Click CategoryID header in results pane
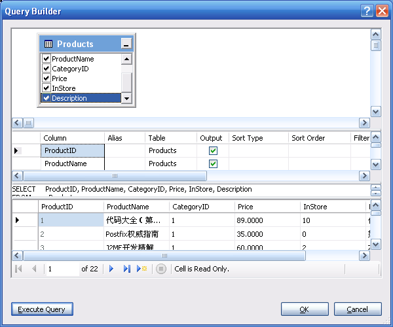This screenshot has width=393, height=327. pyautogui.click(x=202, y=207)
